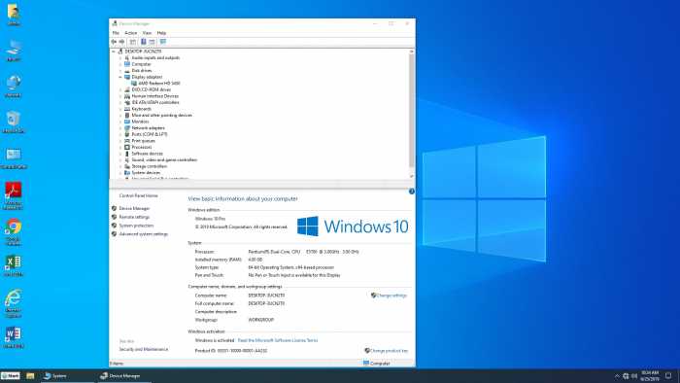
Task: Click the Scan for hardware changes monitor icon
Action: 163,42
